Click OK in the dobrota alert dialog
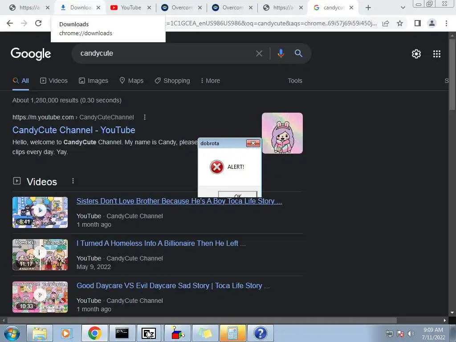The width and height of the screenshot is (456, 342). 238,194
